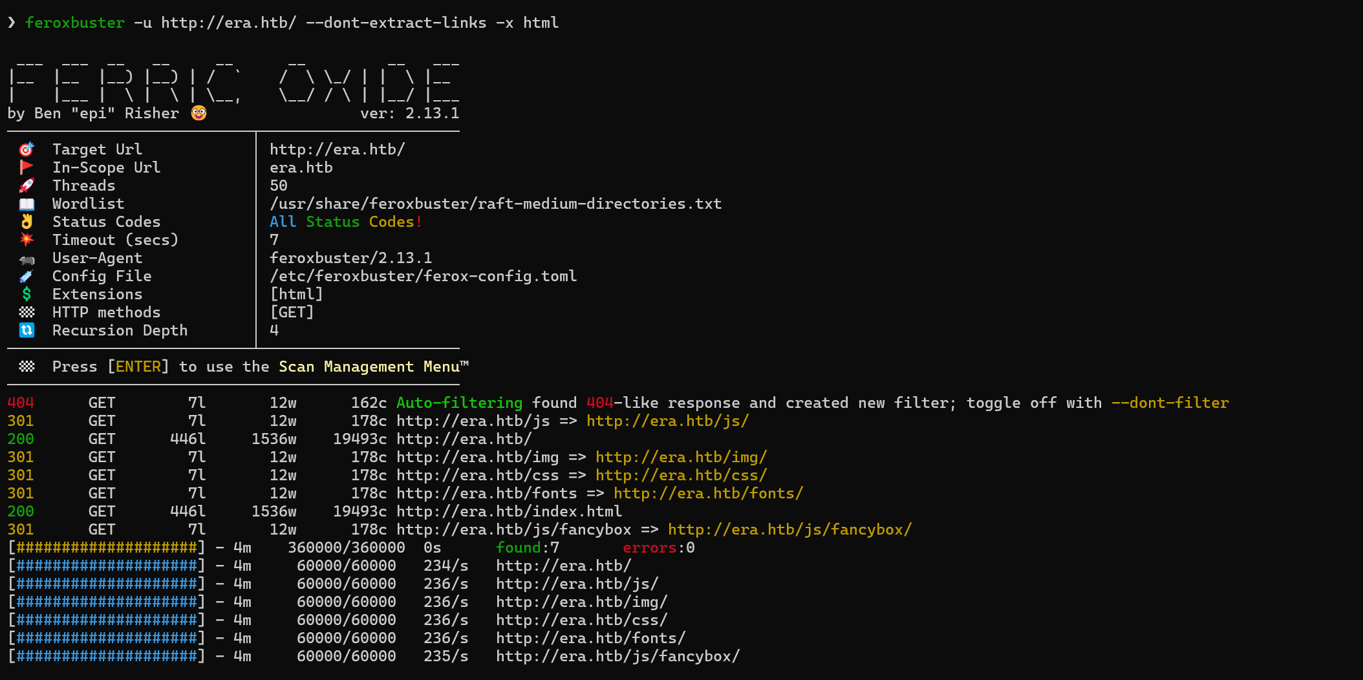Click the checkered flag beside HTTP methods
Image resolution: width=1363 pixels, height=680 pixels.
coord(27,312)
